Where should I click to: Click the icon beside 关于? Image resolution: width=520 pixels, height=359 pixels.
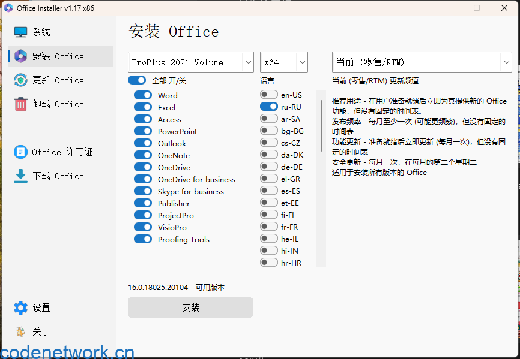tap(20, 331)
